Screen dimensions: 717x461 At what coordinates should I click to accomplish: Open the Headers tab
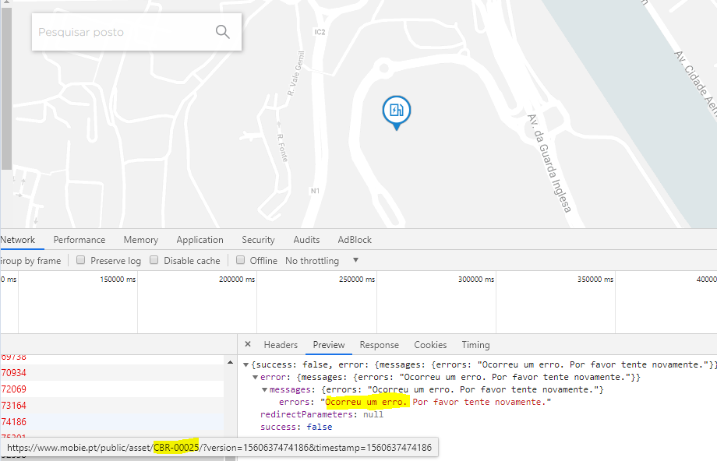[281, 344]
